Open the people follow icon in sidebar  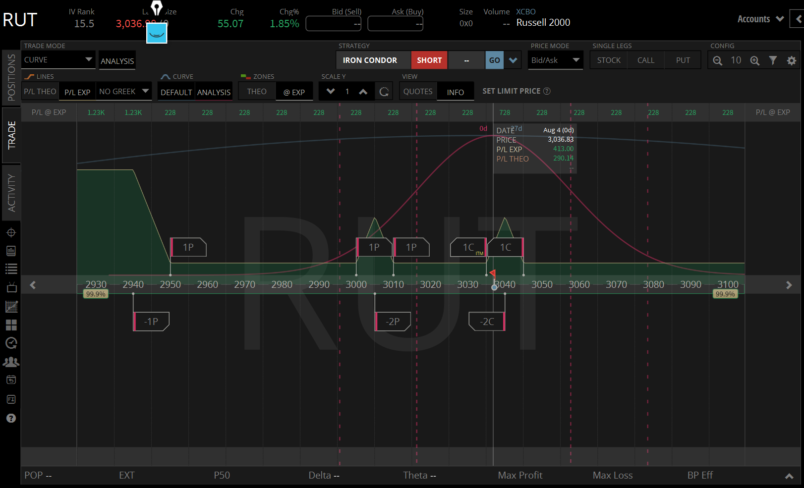11,362
